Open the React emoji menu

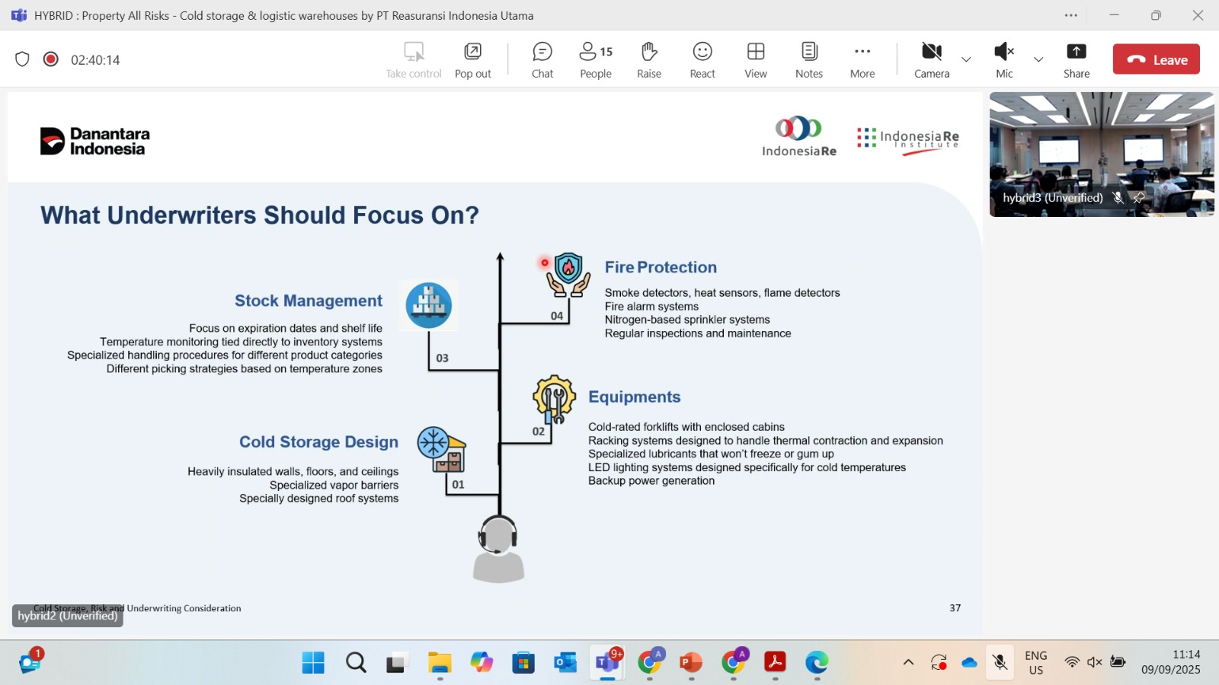[702, 60]
